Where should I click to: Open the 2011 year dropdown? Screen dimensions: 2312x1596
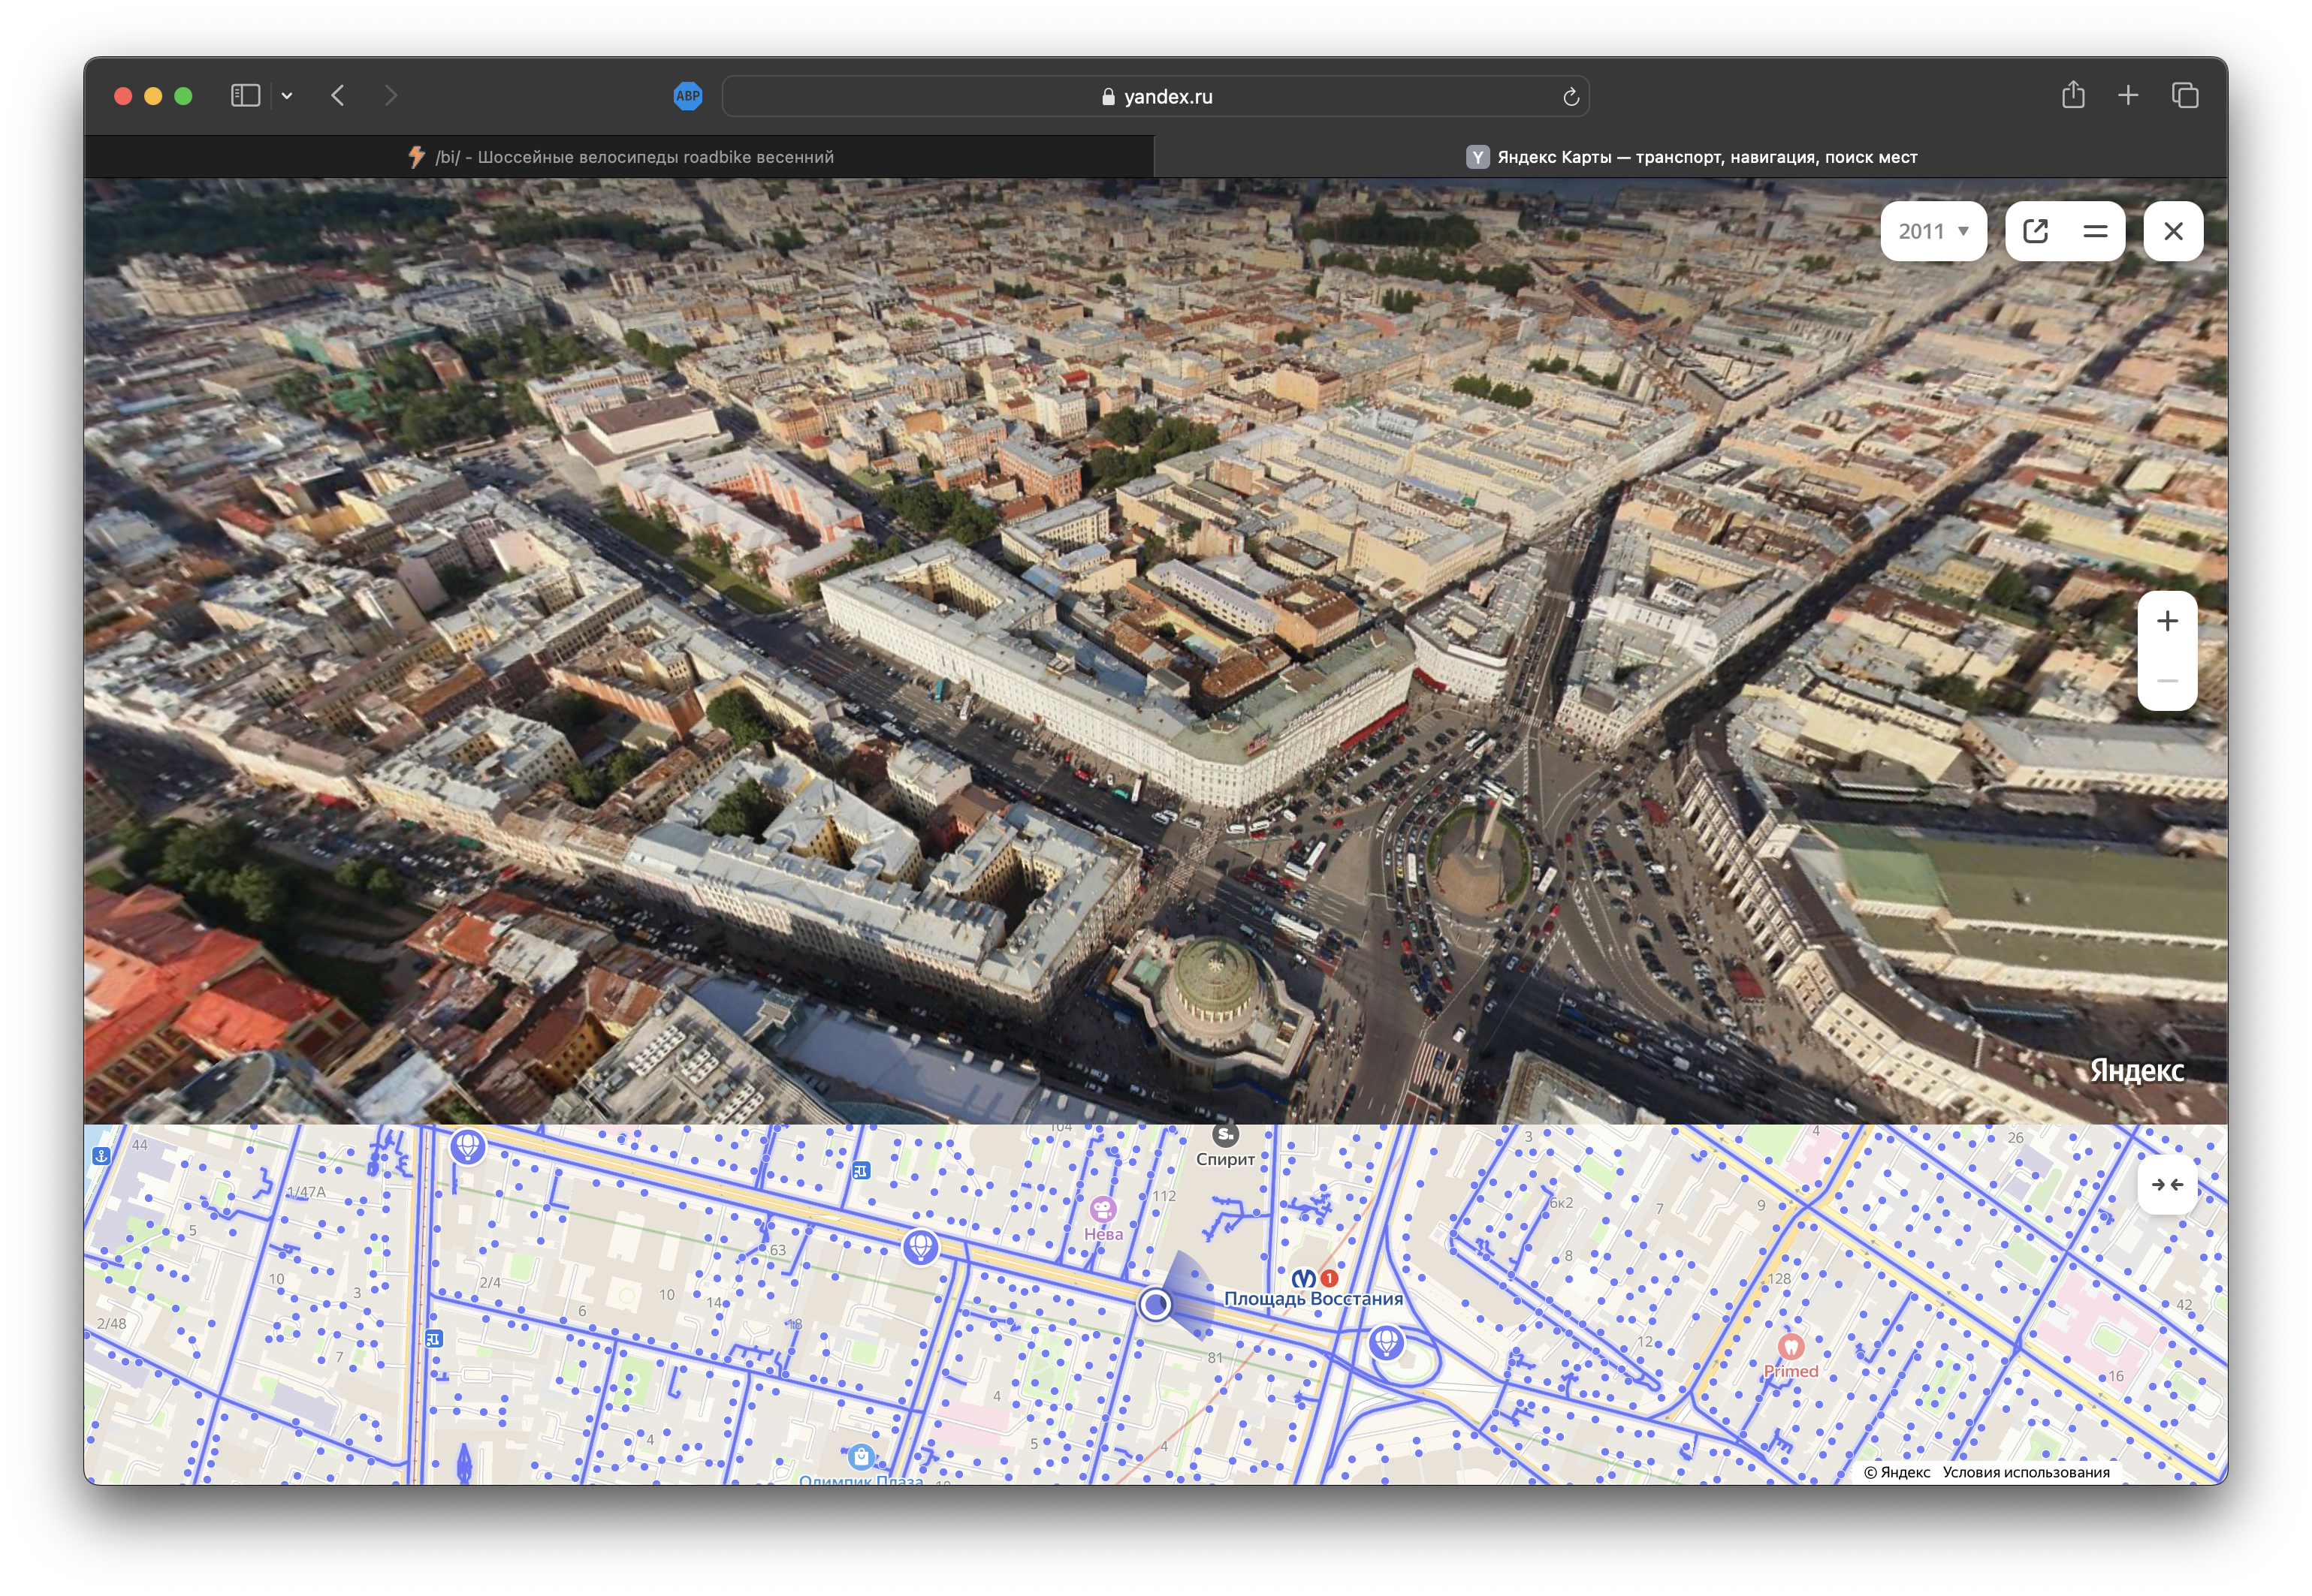[x=1933, y=231]
